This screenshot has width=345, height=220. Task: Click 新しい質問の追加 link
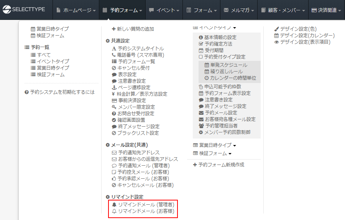coord(133,29)
